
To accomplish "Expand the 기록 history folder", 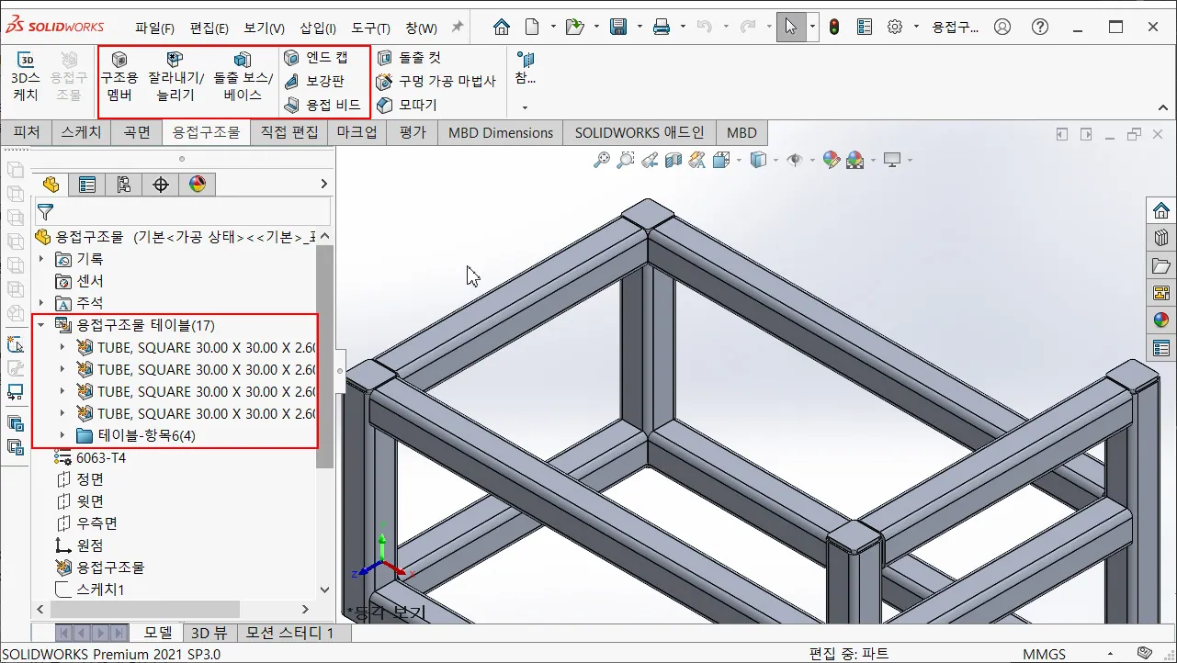I will (40, 259).
